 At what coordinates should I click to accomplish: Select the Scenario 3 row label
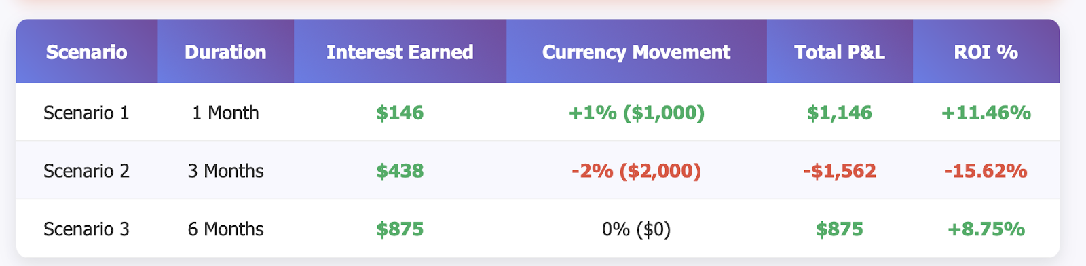click(x=86, y=229)
